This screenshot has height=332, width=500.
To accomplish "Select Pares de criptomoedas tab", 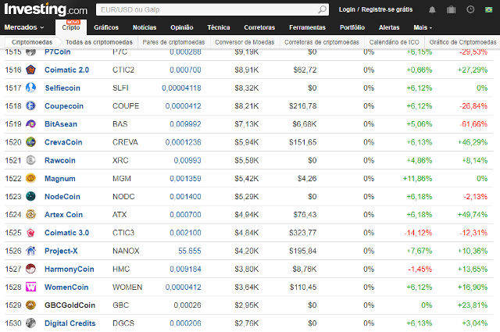I will click(173, 42).
